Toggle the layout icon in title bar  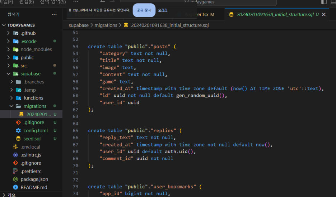(324, 2)
